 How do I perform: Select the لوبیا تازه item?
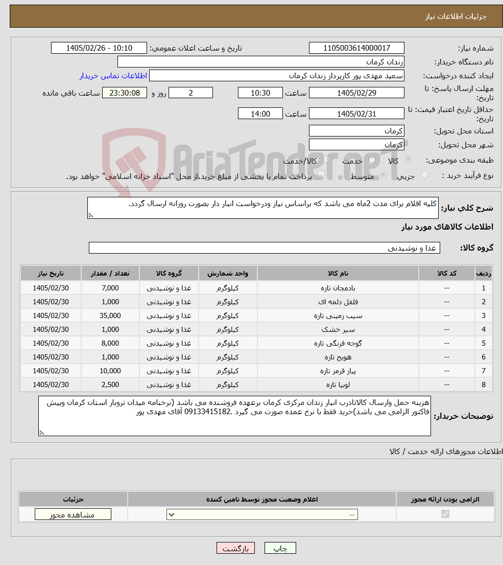pos(338,385)
